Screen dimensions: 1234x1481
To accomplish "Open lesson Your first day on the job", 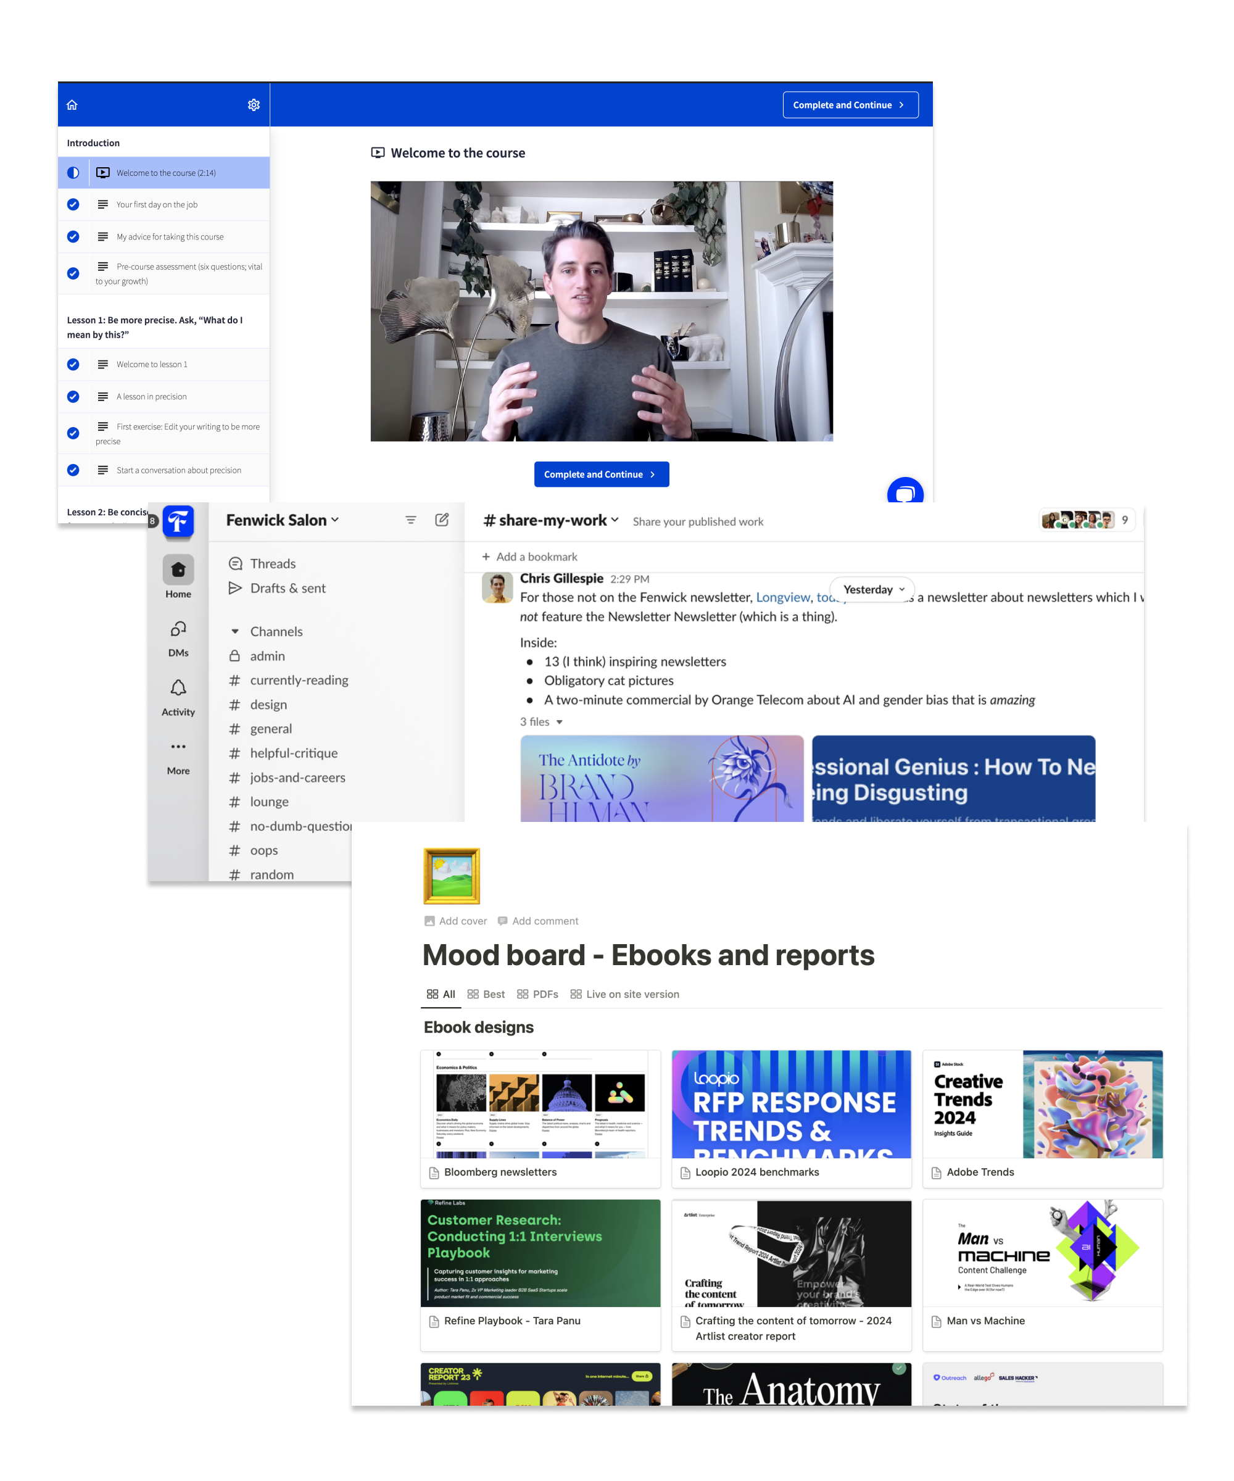I will click(x=164, y=204).
